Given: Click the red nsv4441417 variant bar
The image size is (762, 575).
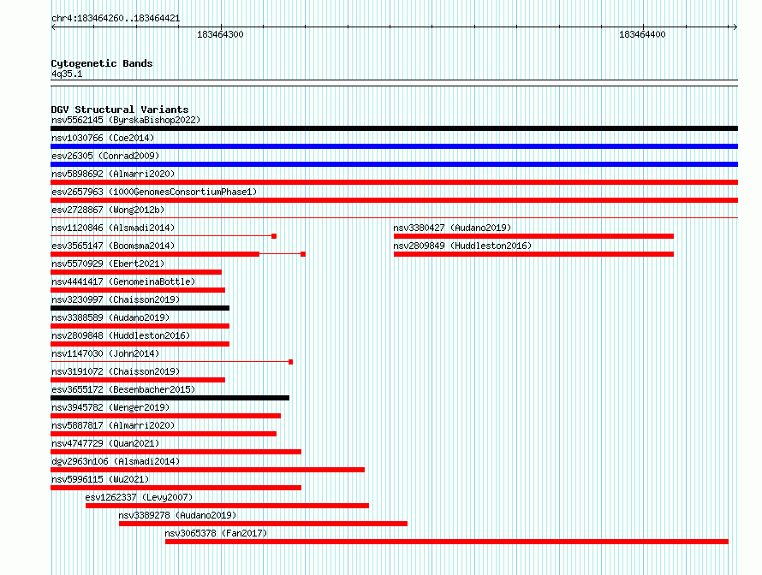Looking at the screenshot, I should 138,290.
